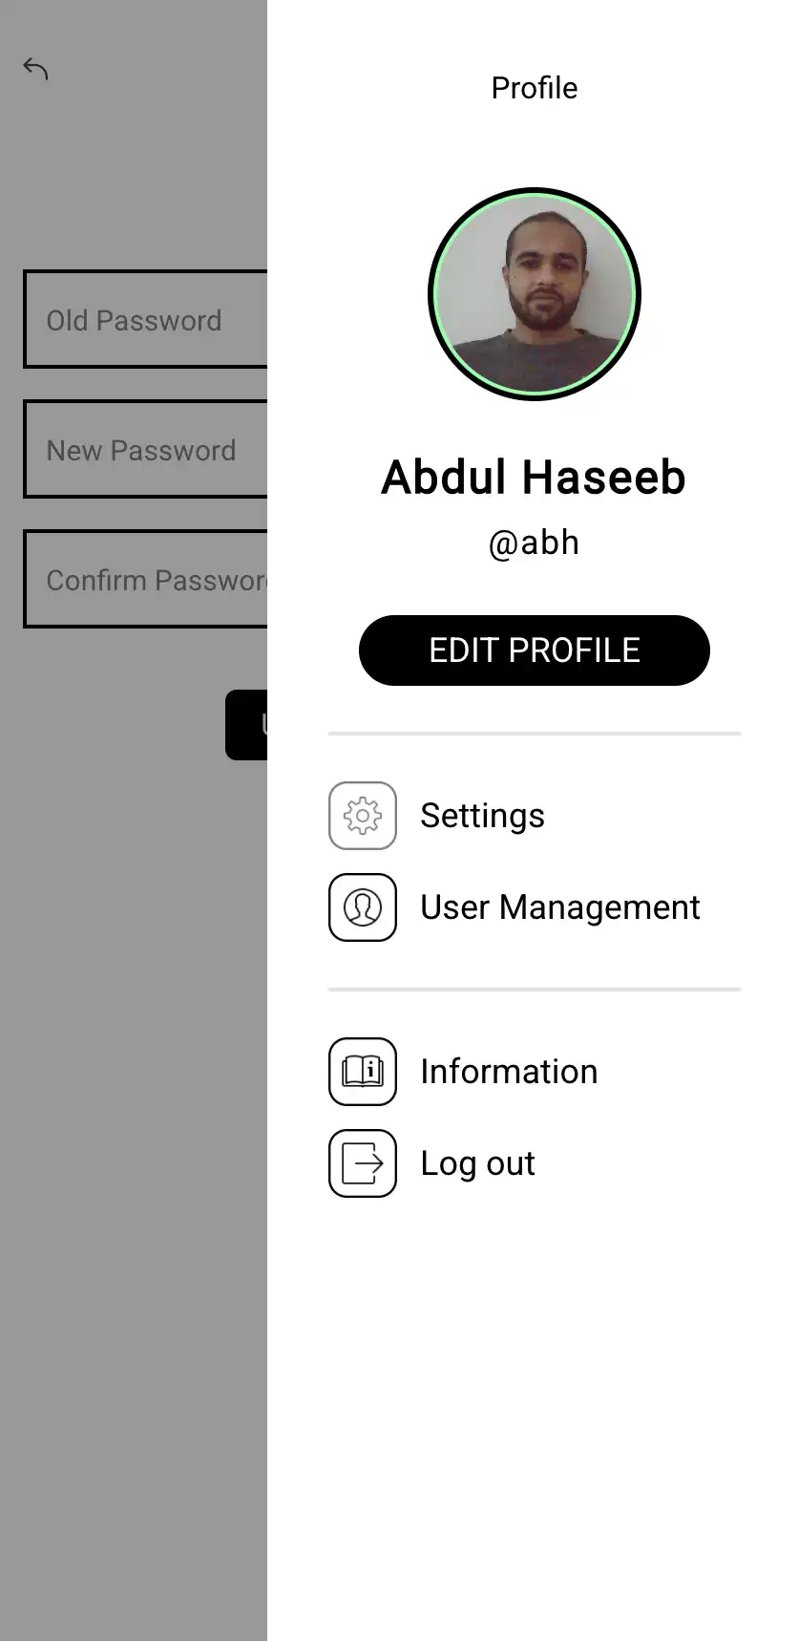
Task: Click the back arrow icon
Action: (x=35, y=69)
